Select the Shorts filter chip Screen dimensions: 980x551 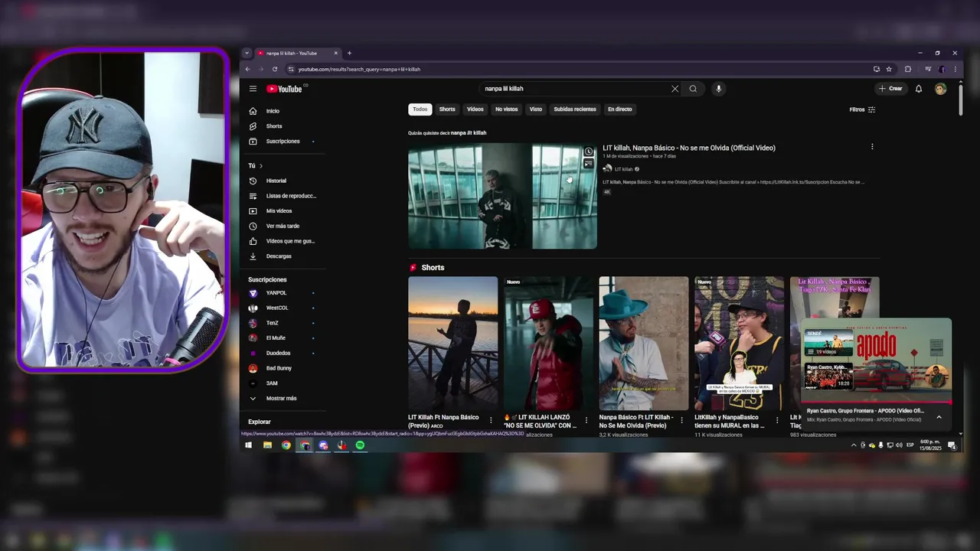pyautogui.click(x=447, y=109)
